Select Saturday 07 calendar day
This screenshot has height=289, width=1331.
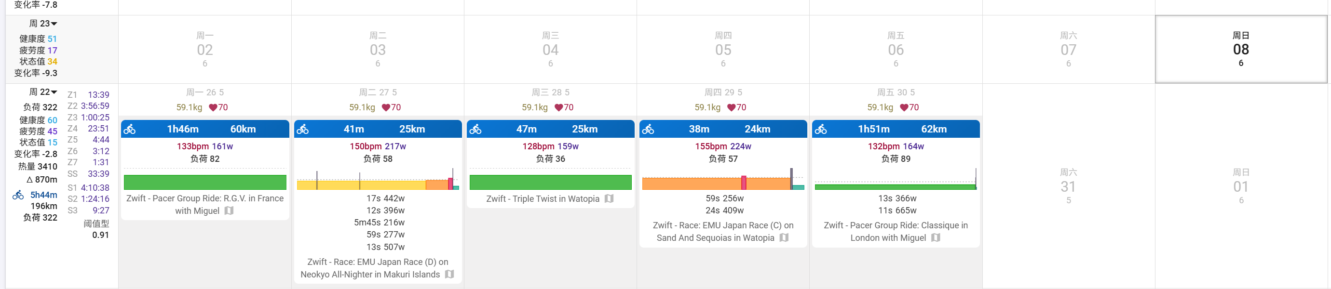pyautogui.click(x=1068, y=49)
